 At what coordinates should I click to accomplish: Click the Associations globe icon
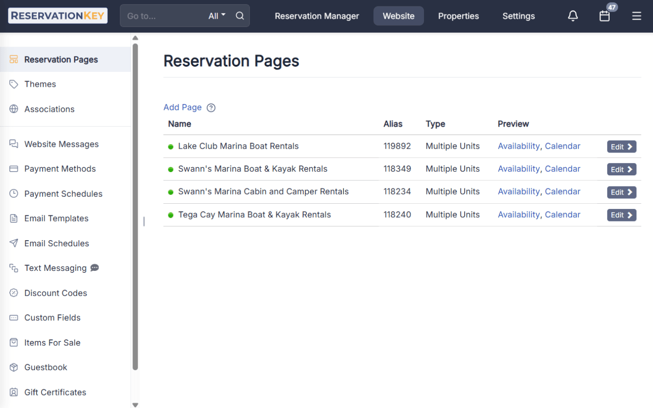pyautogui.click(x=14, y=109)
